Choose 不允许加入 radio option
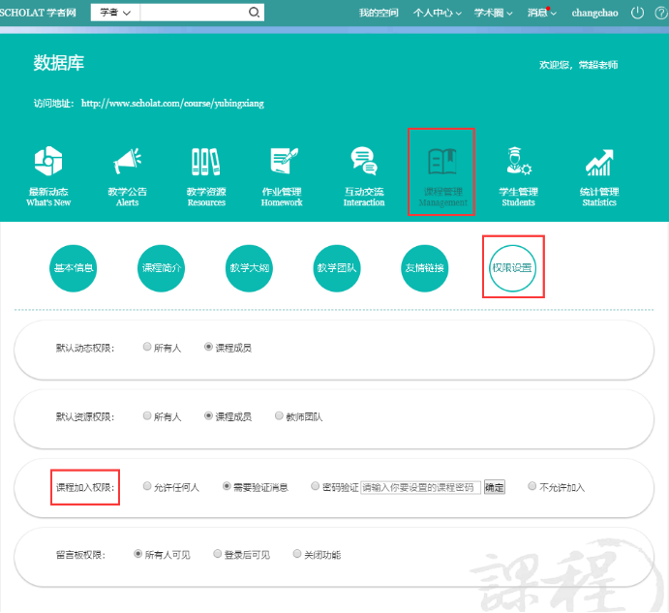 tap(532, 487)
